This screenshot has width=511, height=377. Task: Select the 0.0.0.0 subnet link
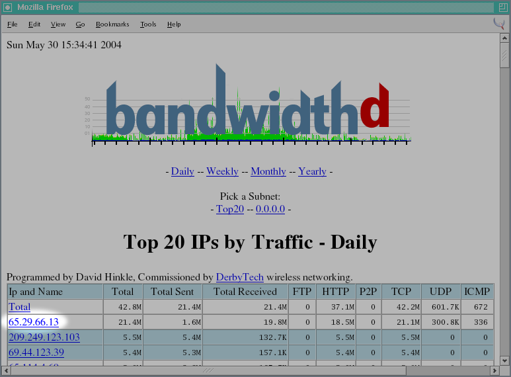click(270, 209)
